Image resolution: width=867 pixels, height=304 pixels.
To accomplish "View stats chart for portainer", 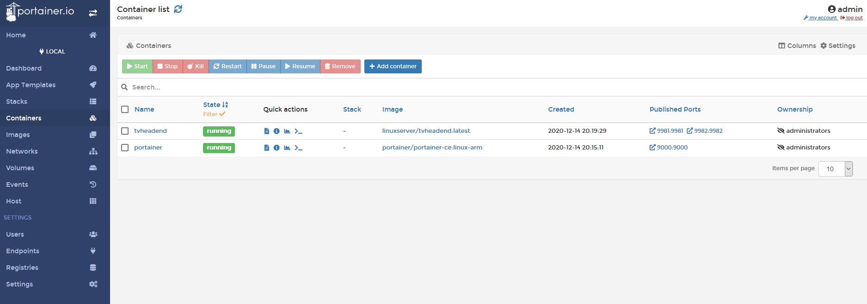I will click(287, 148).
